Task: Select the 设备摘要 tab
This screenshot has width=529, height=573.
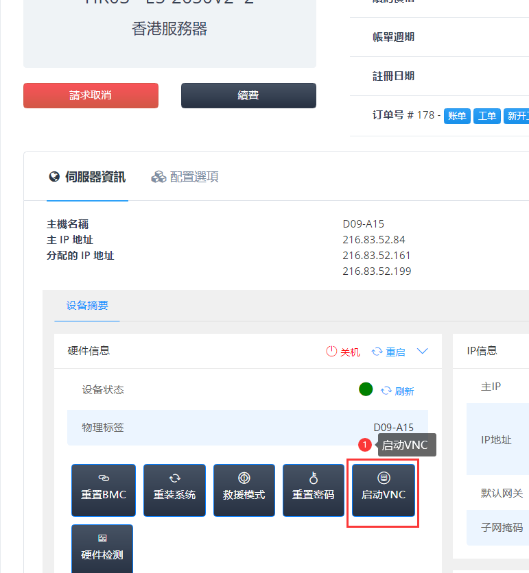Action: (x=87, y=306)
